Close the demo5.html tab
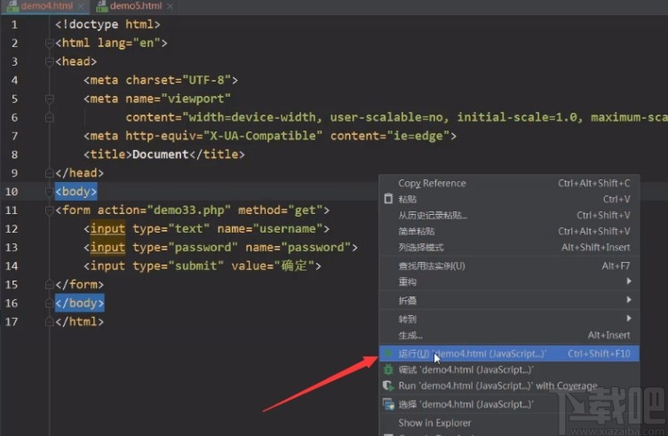Image resolution: width=668 pixels, height=436 pixels. pyautogui.click(x=170, y=6)
